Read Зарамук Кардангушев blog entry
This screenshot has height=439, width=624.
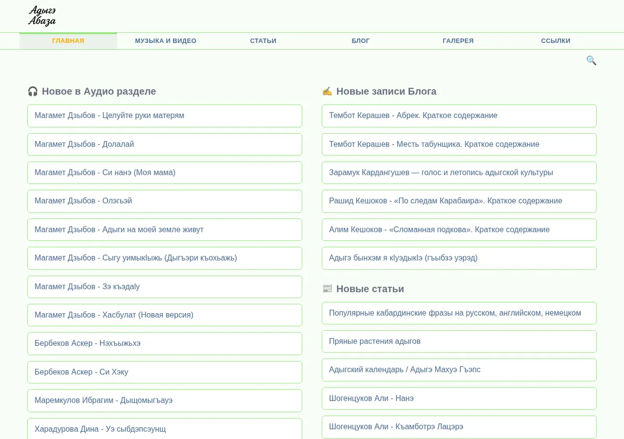pyautogui.click(x=459, y=173)
